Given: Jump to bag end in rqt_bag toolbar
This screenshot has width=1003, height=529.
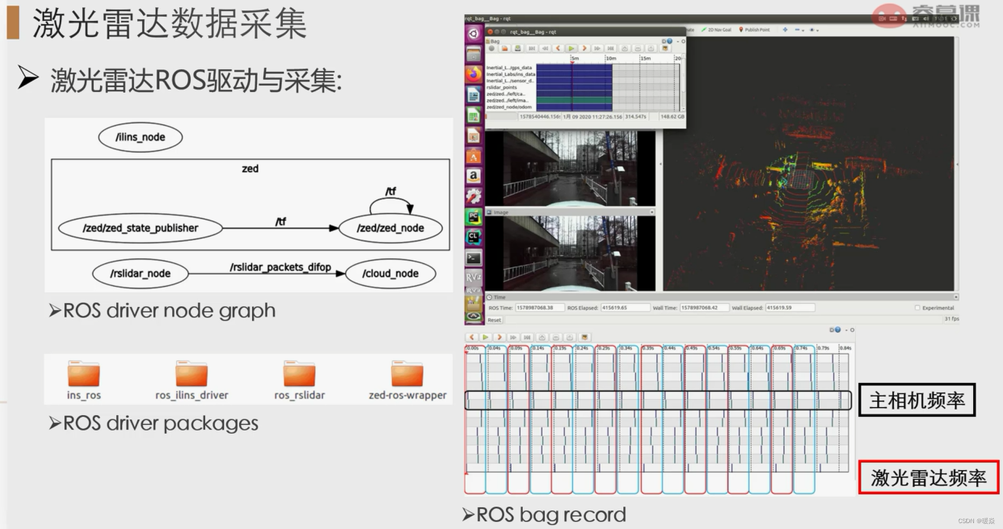Looking at the screenshot, I should [611, 48].
